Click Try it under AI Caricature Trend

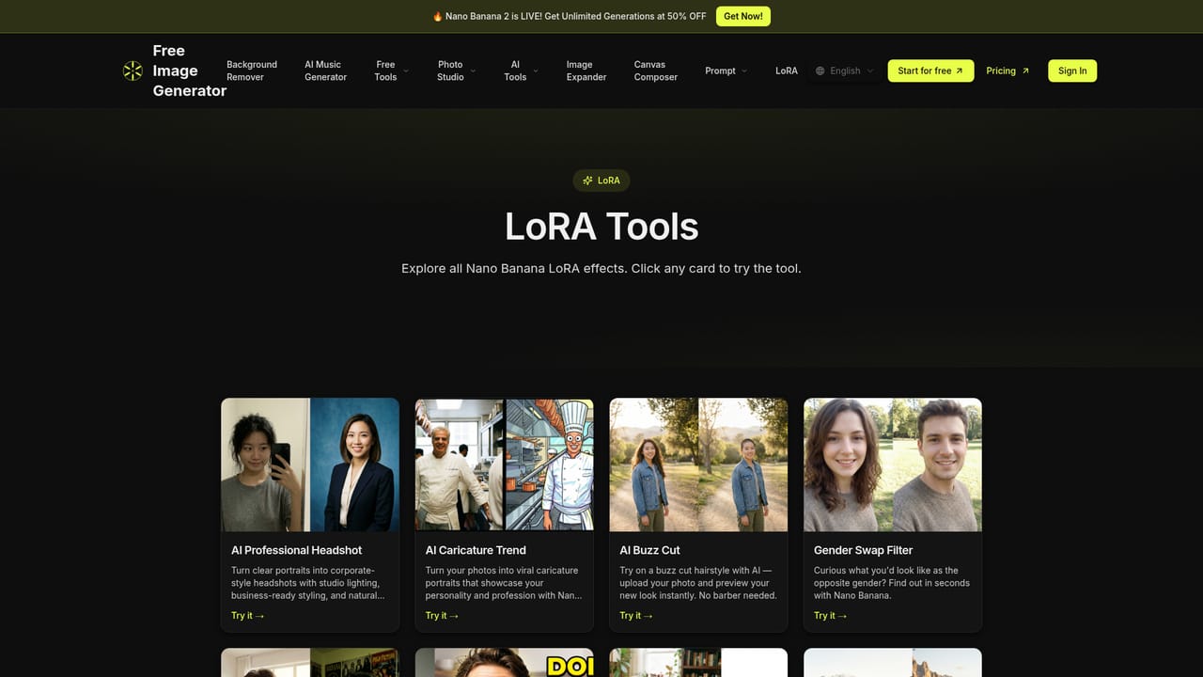point(442,615)
